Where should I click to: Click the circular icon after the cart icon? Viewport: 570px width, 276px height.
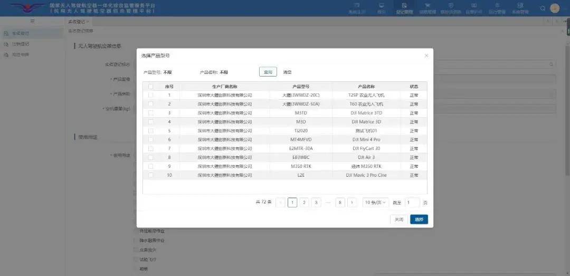click(x=451, y=5)
